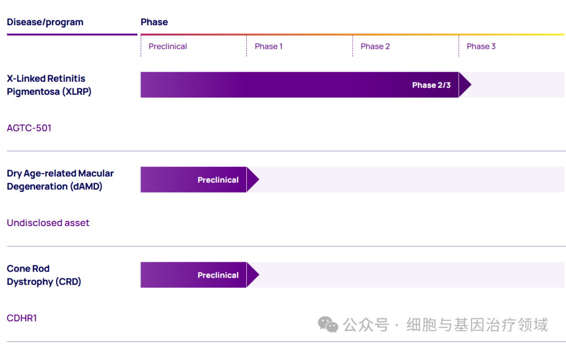Click the WeChat logo in the watermark
Viewport: 566px width, 347px height.
click(x=328, y=324)
